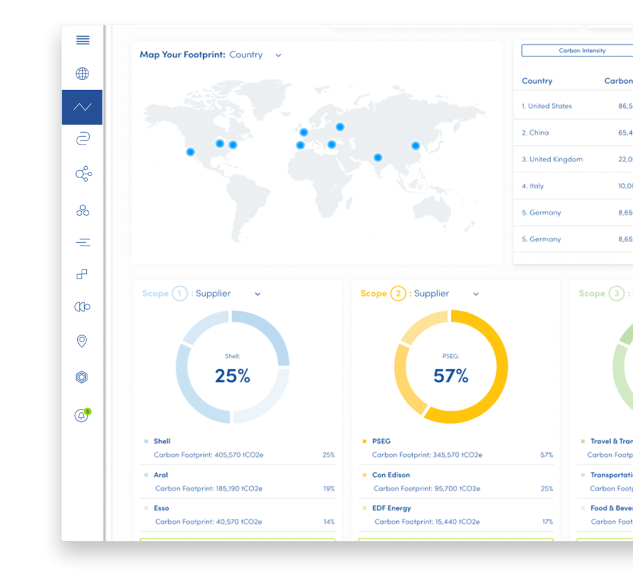Open the hamburger menu in the sidebar
The width and height of the screenshot is (633, 578).
click(83, 40)
